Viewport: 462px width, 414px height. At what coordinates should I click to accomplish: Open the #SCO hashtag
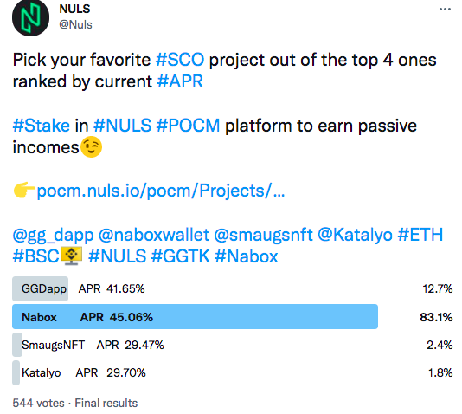180,60
